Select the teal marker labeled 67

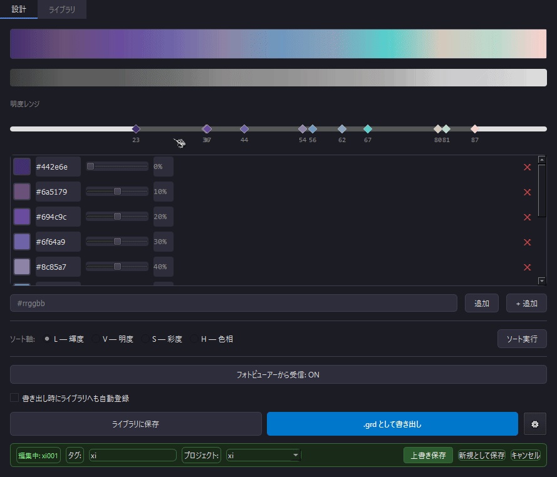[x=368, y=129]
